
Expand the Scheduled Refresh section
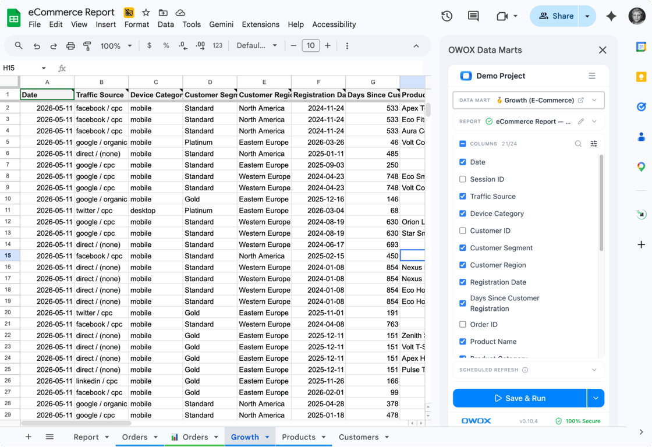pos(594,370)
